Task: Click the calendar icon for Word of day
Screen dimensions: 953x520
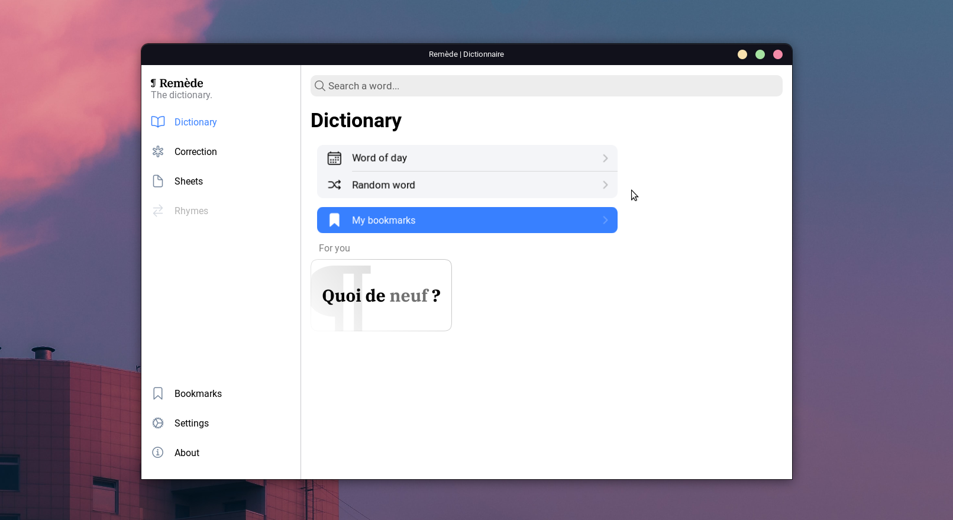Action: pyautogui.click(x=334, y=158)
